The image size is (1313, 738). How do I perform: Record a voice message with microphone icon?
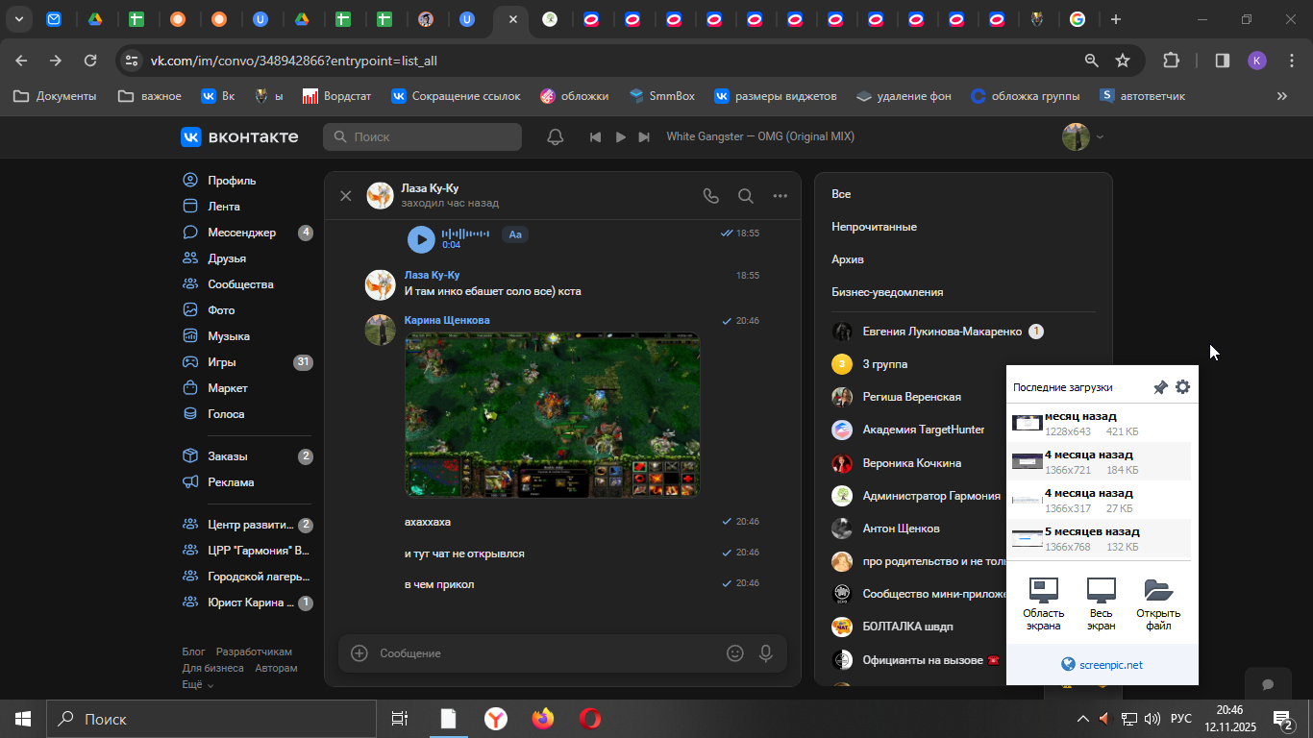(x=766, y=653)
